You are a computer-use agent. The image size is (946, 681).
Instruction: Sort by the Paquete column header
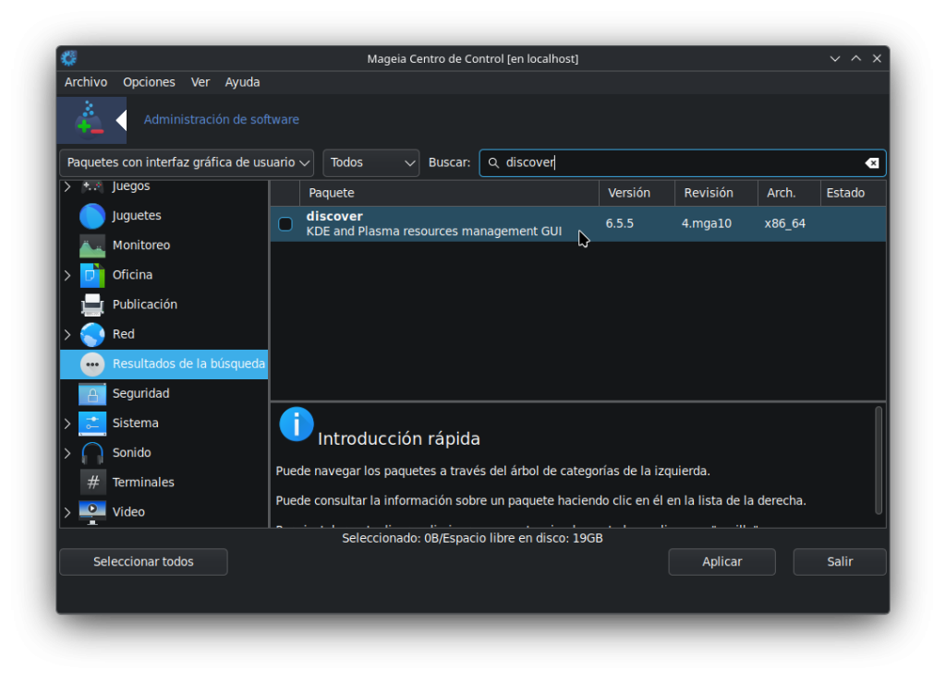[449, 193]
